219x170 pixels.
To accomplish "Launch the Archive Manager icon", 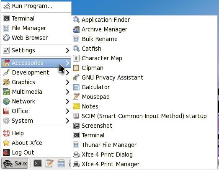I will (76, 29).
